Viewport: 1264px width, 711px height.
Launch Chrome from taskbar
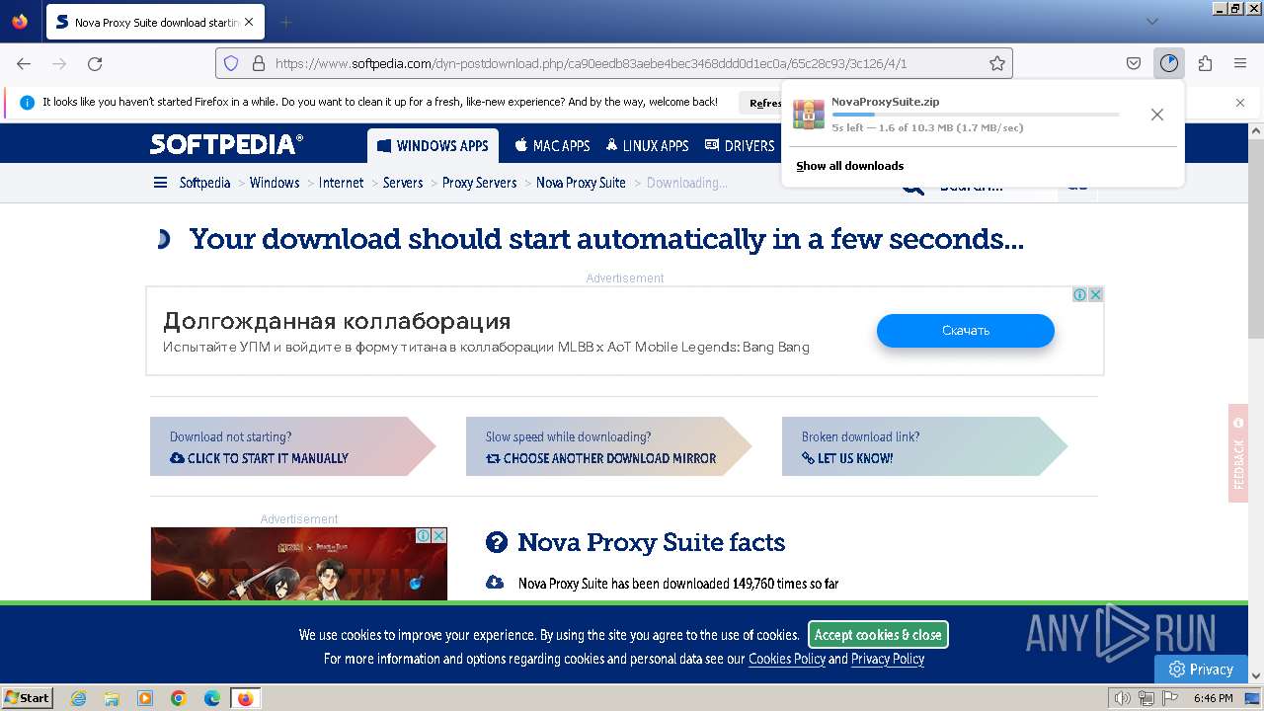coord(179,698)
